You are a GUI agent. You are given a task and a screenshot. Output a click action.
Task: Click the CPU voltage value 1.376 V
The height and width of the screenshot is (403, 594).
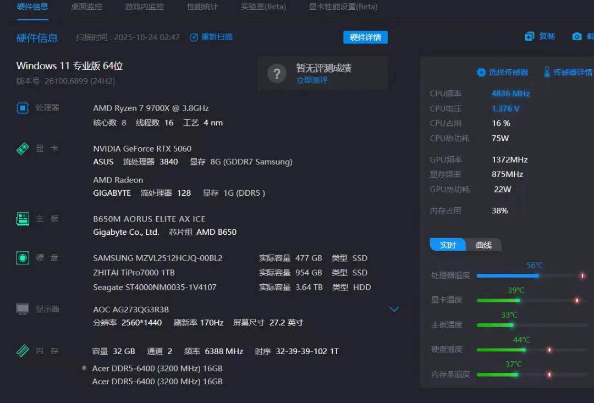coord(505,109)
